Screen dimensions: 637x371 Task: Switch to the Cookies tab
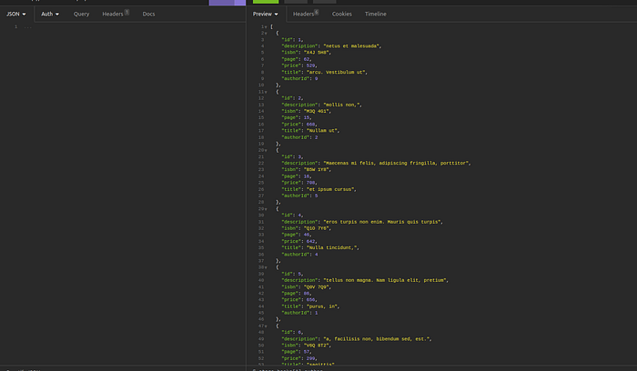(341, 14)
